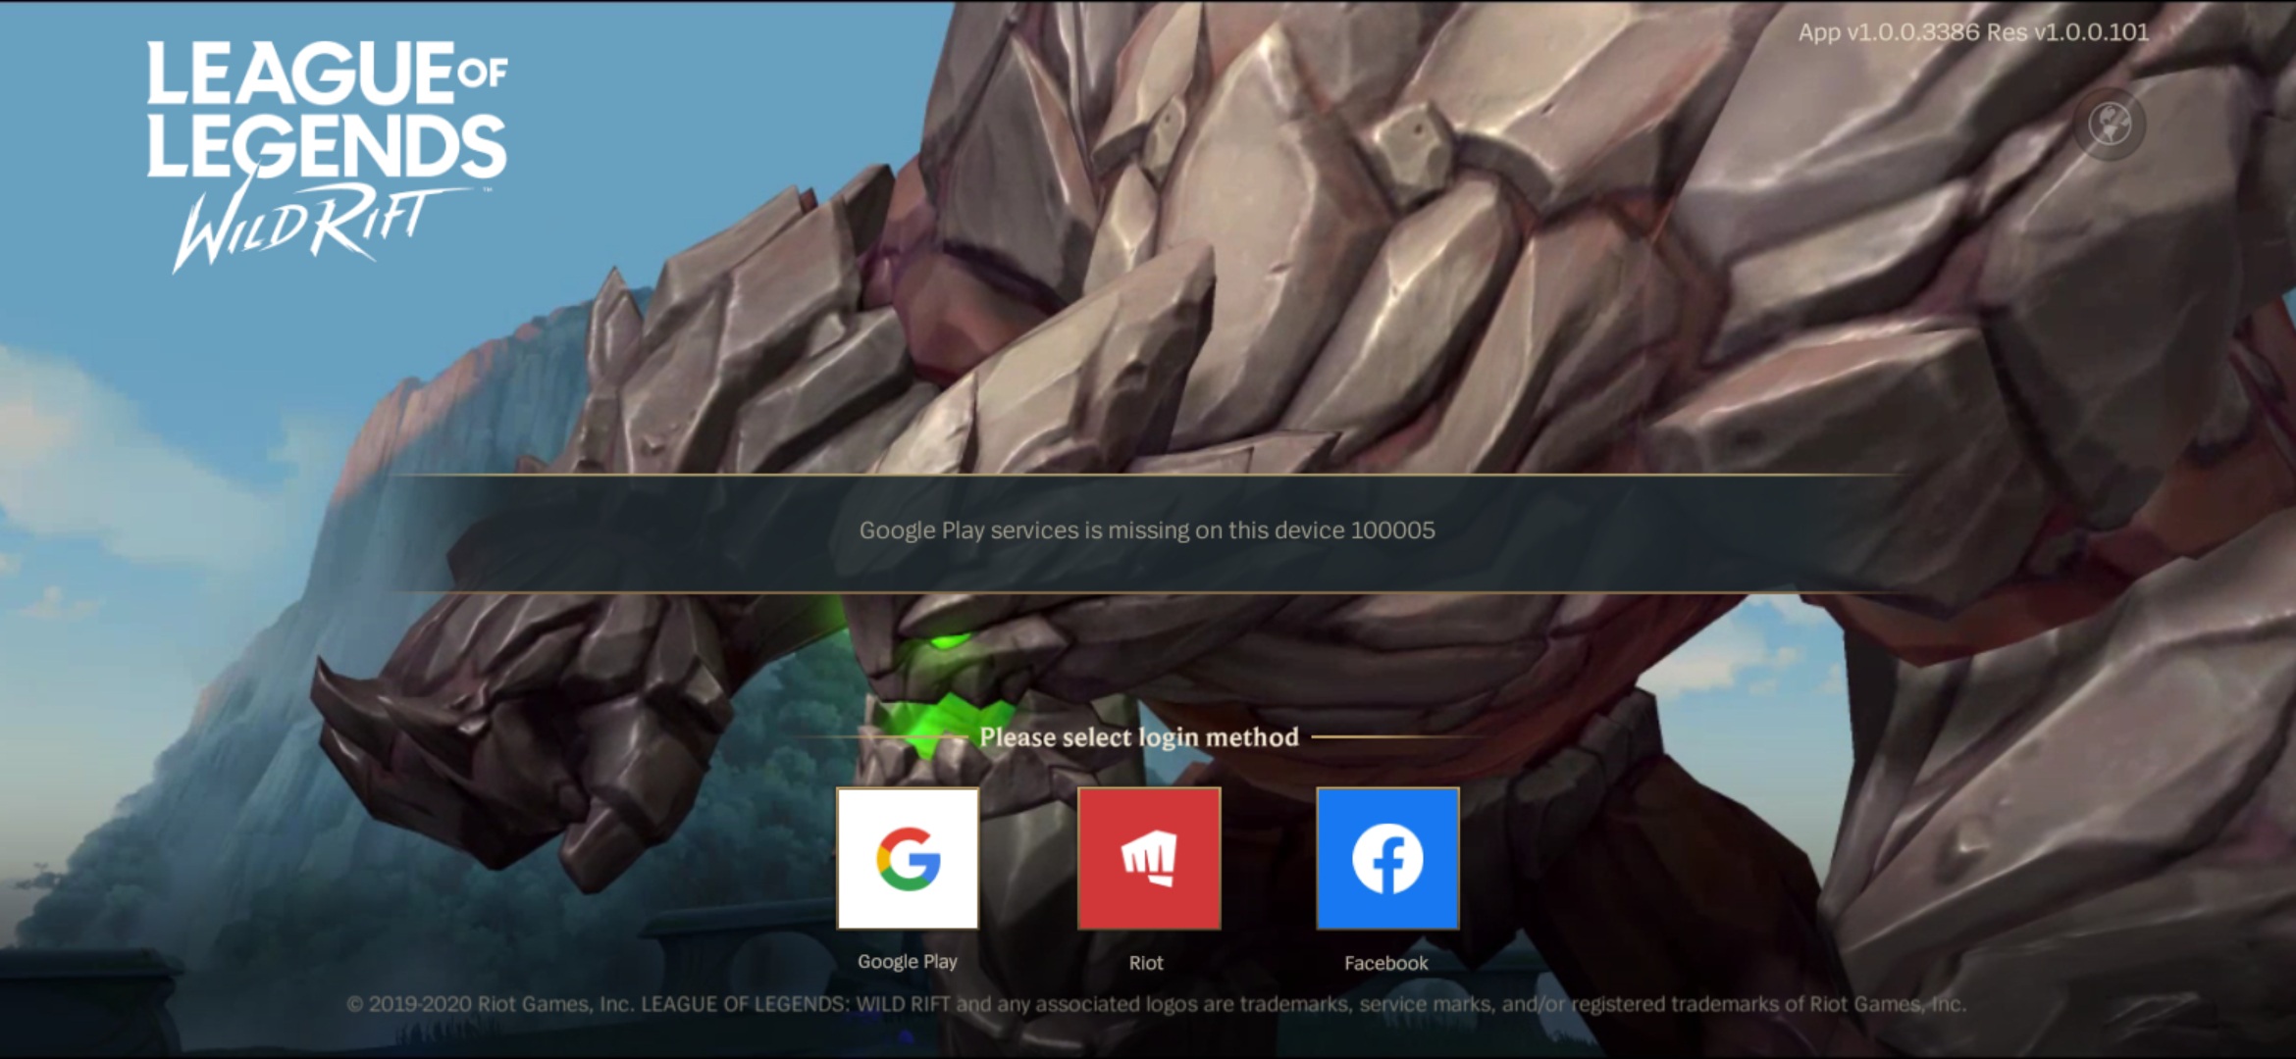Log in using the Facebook icon
2296x1059 pixels.
[x=1387, y=858]
